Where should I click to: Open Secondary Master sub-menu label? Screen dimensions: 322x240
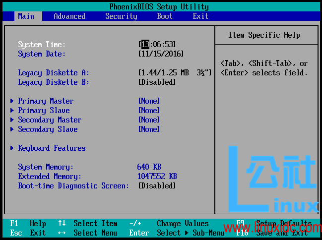50,120
